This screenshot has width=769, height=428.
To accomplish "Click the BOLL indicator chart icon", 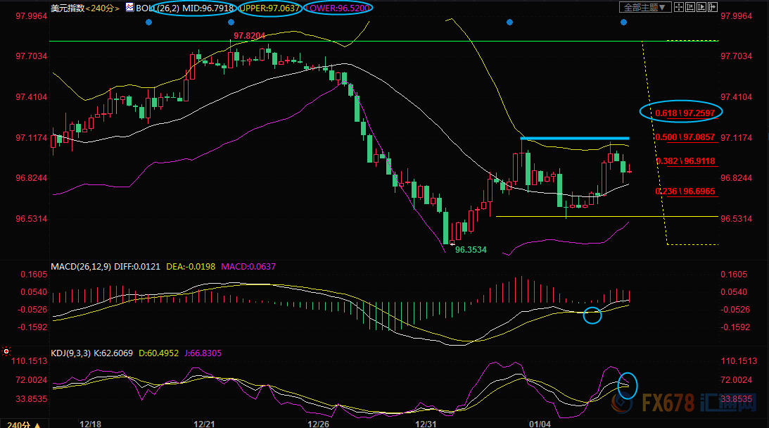I will pyautogui.click(x=130, y=8).
